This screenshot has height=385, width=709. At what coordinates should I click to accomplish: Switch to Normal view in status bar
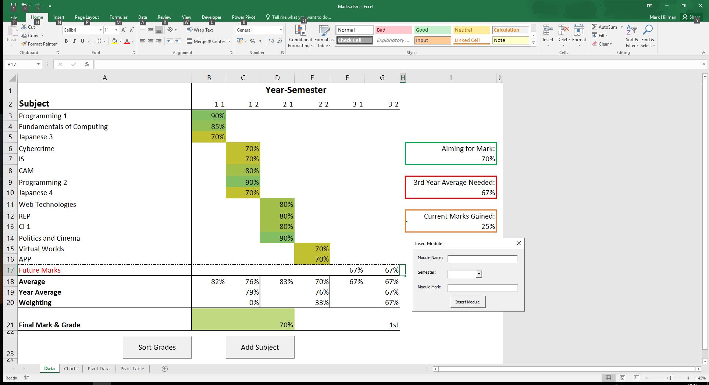pos(608,378)
